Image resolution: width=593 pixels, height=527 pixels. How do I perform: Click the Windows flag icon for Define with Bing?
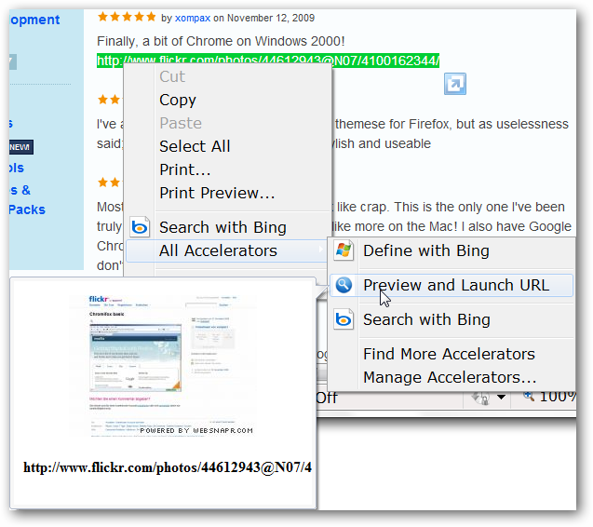pos(344,250)
